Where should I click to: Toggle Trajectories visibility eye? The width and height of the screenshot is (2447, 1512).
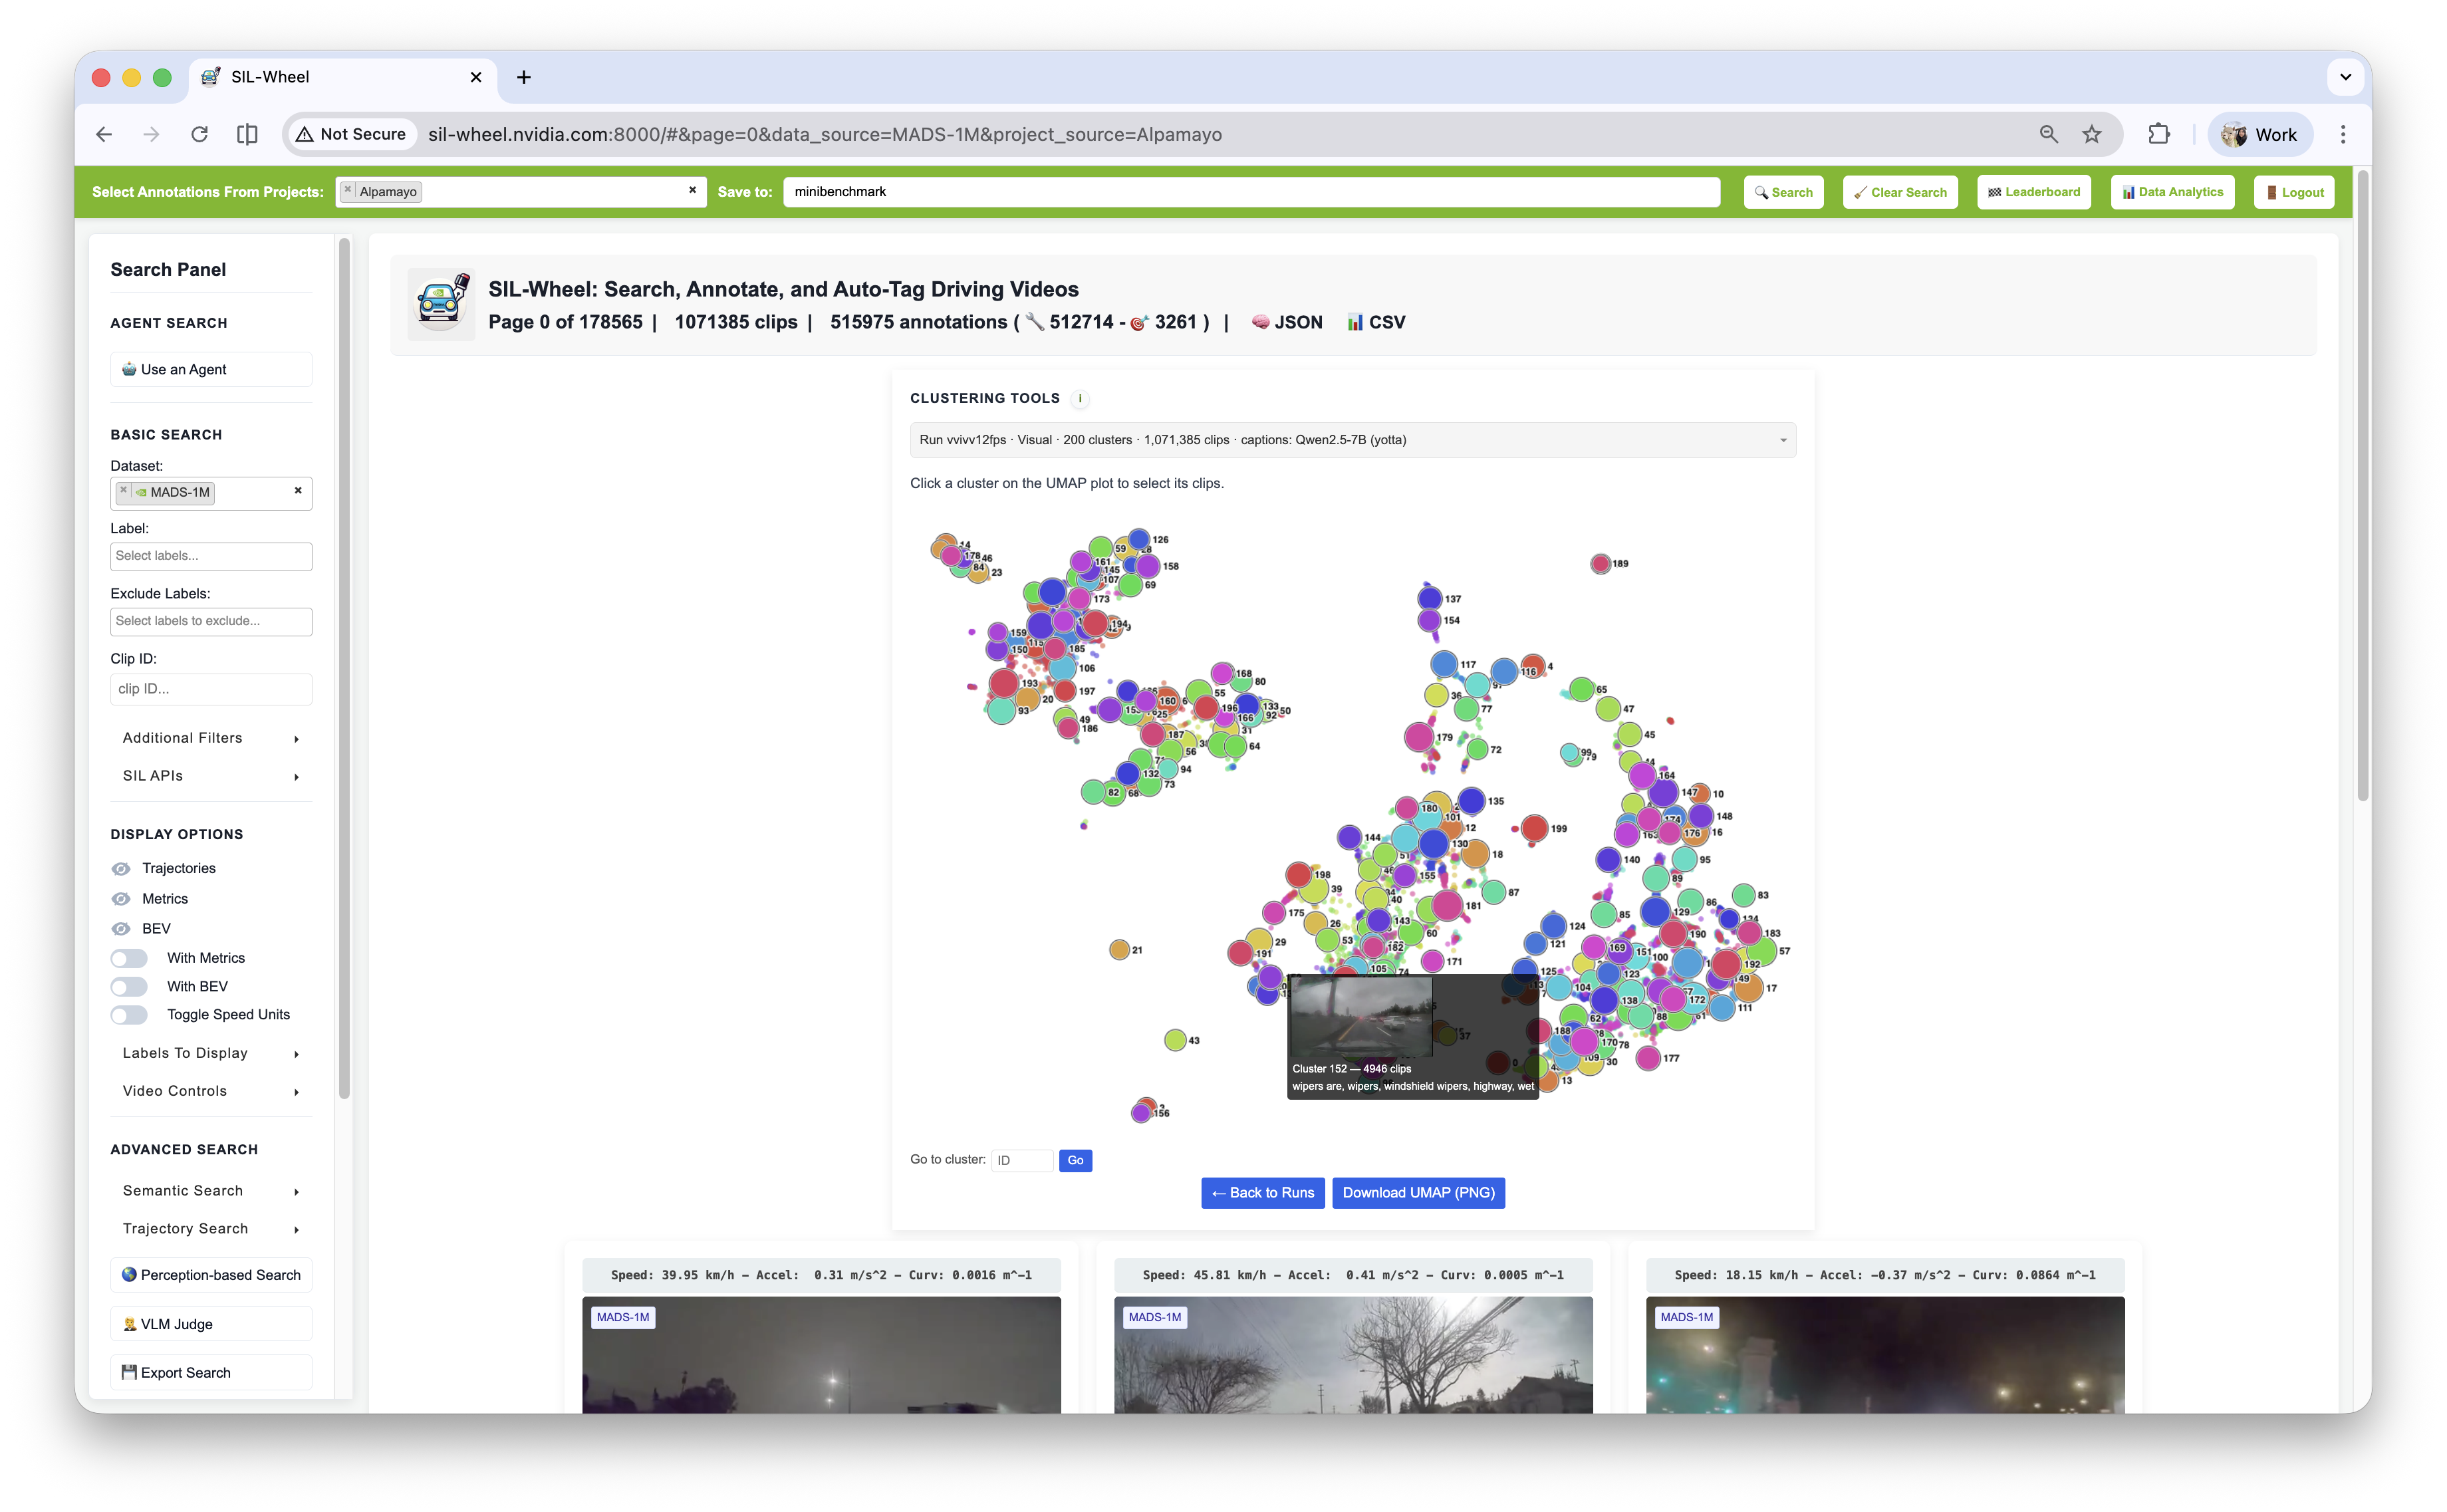point(121,868)
